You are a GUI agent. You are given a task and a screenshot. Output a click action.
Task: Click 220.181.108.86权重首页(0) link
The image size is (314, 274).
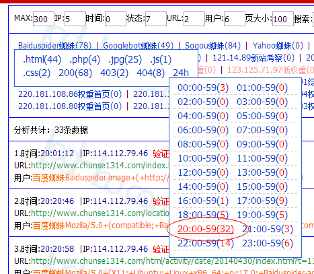tap(70, 94)
